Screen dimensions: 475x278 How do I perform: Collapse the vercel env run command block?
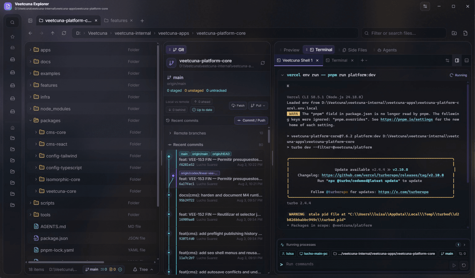[282, 75]
